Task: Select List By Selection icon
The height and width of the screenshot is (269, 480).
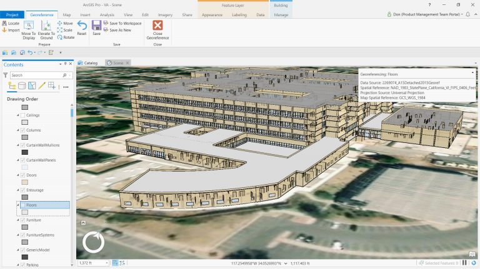Action: coord(32,86)
